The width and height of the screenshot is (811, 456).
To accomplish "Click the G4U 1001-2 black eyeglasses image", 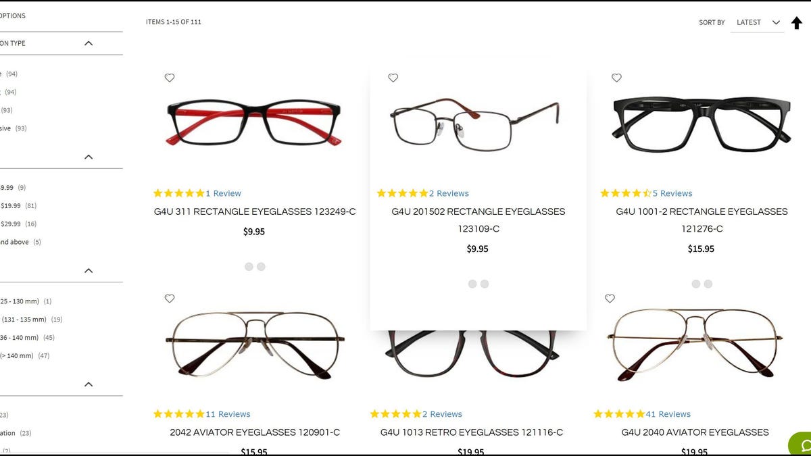I will coord(702,125).
